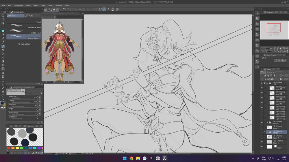Pick the Balloon tool

(3, 95)
